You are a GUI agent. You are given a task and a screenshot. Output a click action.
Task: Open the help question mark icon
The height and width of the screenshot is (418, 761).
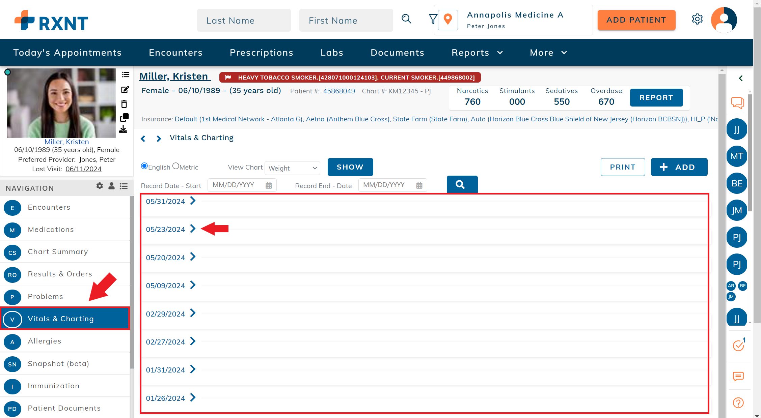click(x=738, y=403)
